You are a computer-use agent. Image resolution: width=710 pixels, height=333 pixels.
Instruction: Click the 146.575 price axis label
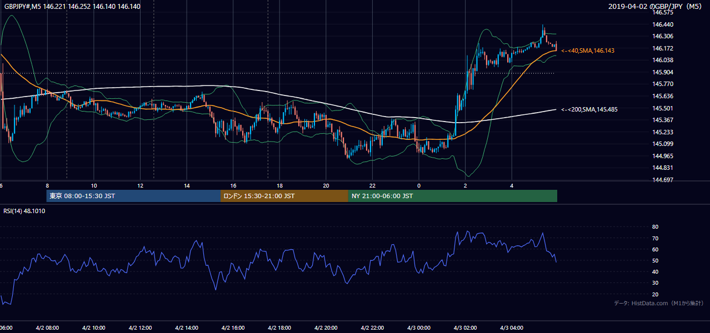(x=663, y=12)
